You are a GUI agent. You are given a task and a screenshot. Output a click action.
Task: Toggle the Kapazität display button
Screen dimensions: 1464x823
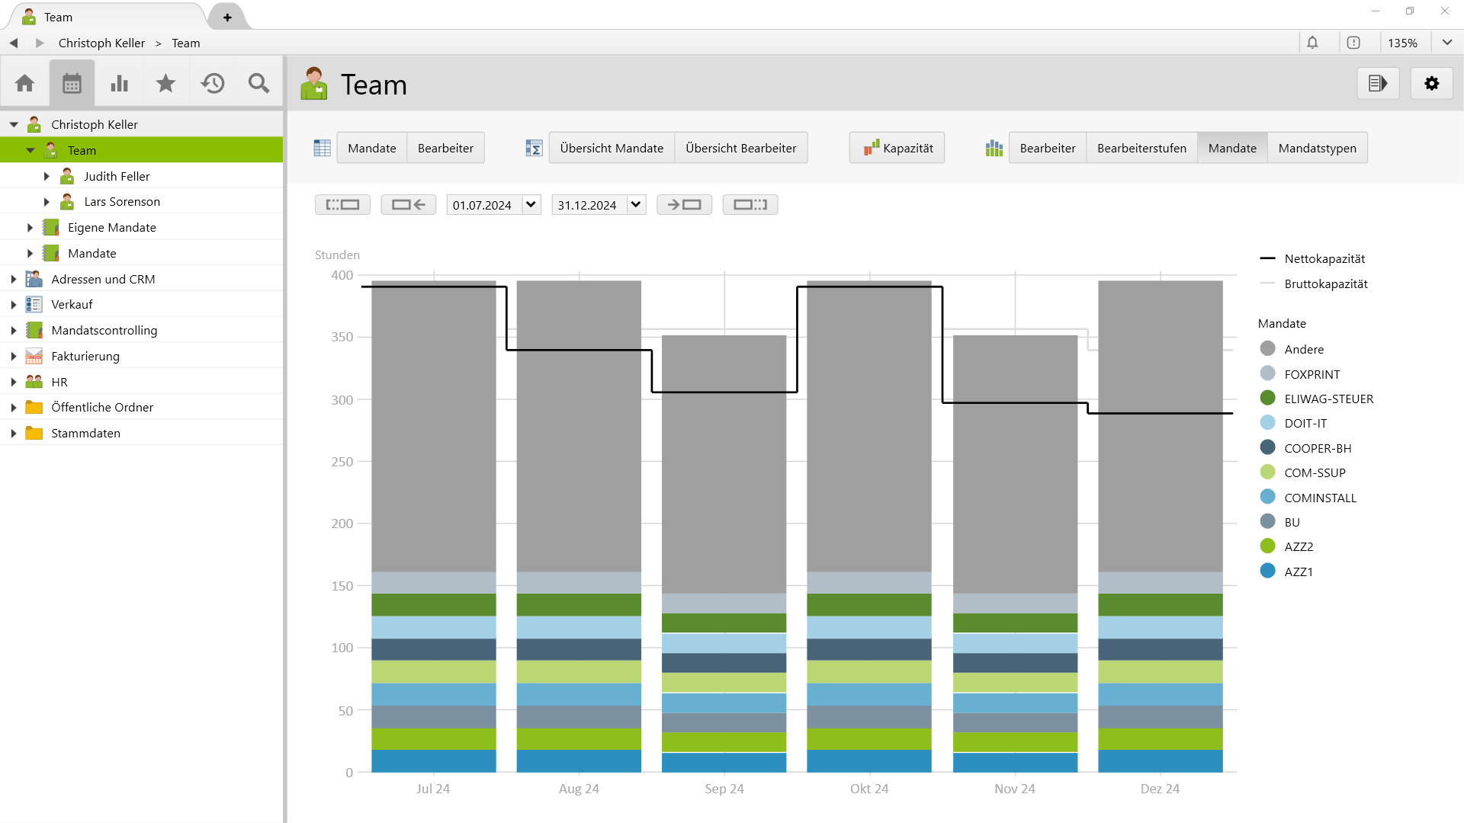pos(897,147)
